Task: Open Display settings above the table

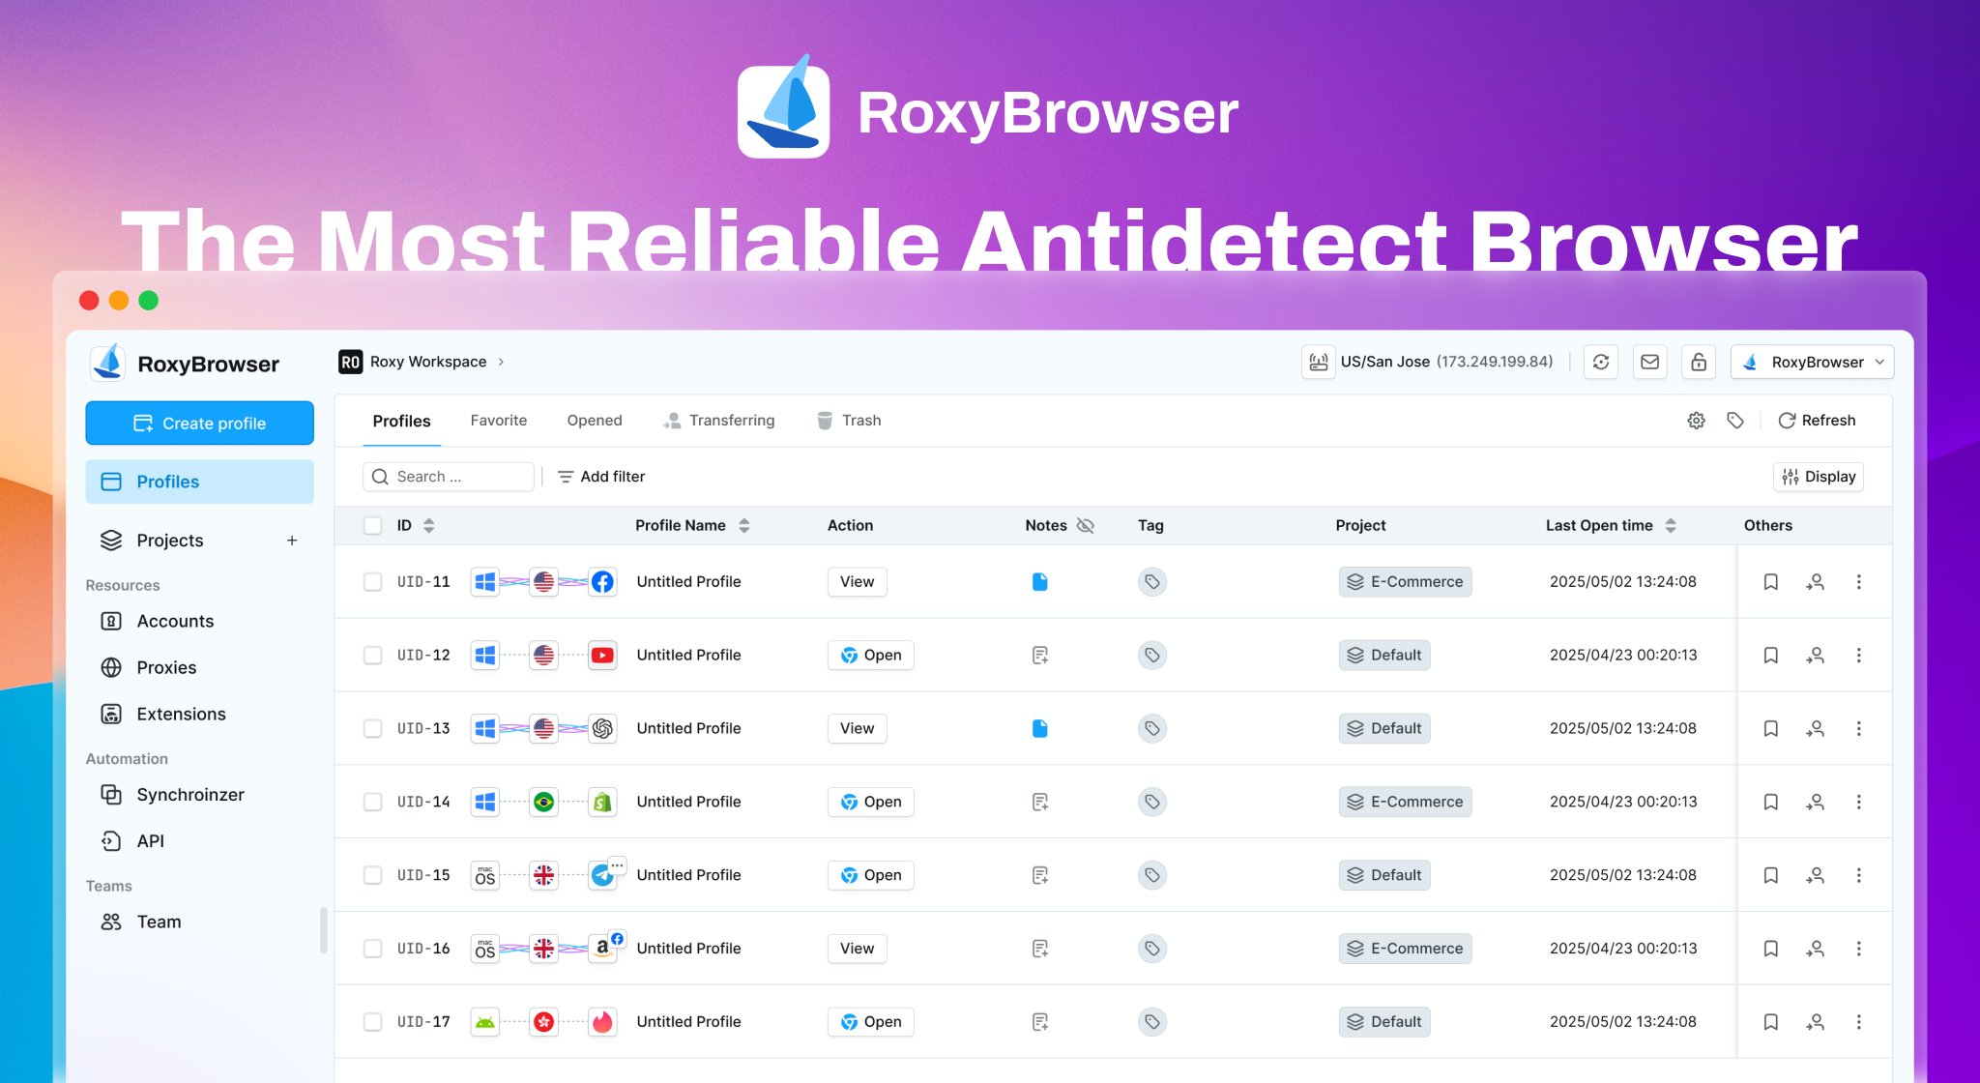Action: (x=1818, y=476)
